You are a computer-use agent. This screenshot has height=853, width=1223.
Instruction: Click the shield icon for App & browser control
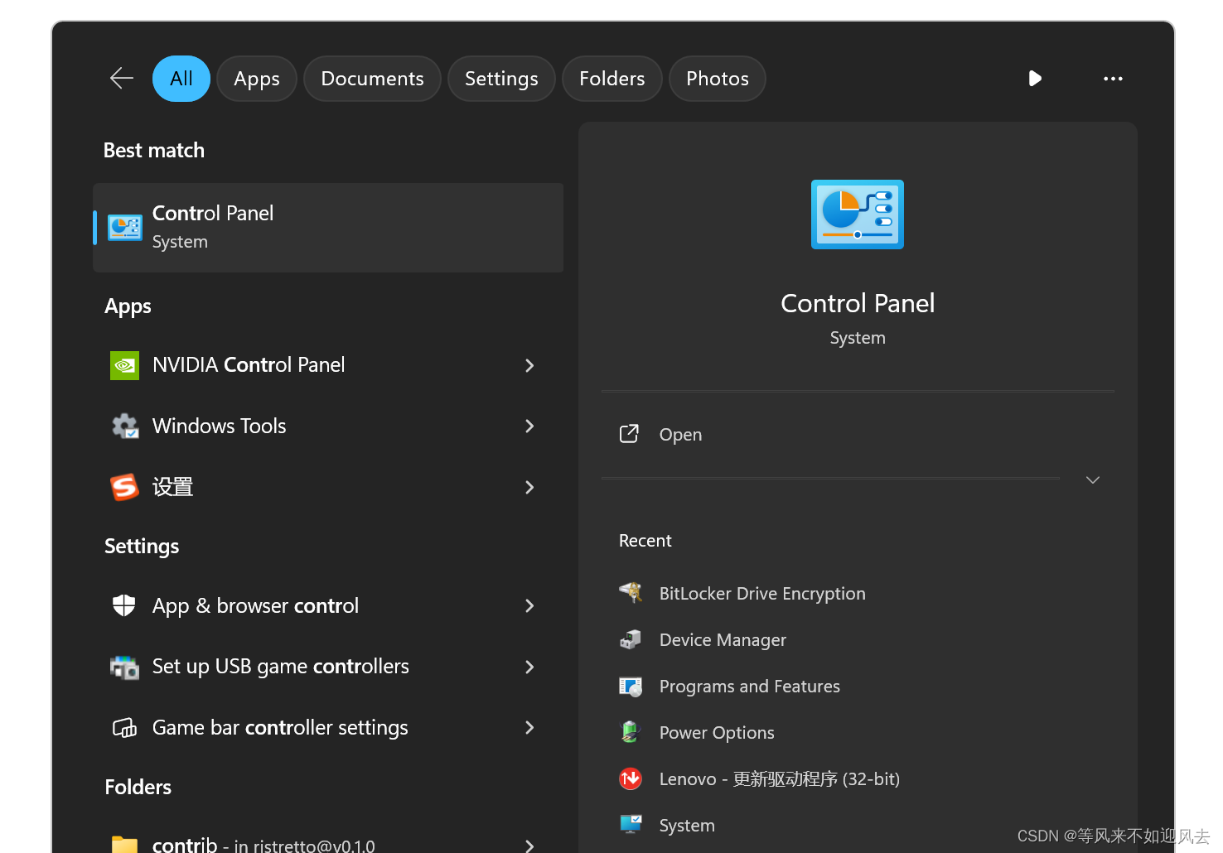124,605
